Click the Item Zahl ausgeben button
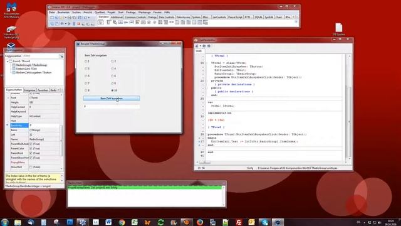Image resolution: width=401 pixels, height=226 pixels. coord(112,99)
